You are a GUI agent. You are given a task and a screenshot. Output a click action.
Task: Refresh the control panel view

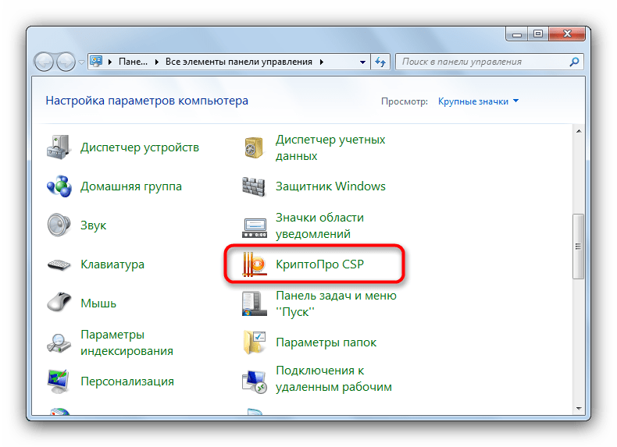[x=380, y=62]
